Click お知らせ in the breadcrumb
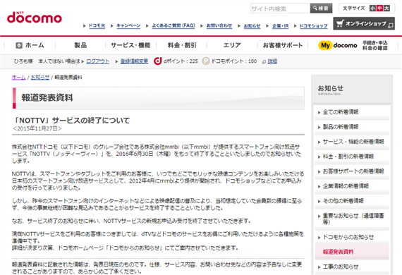Screen dimensions: 402x275 pos(40,78)
